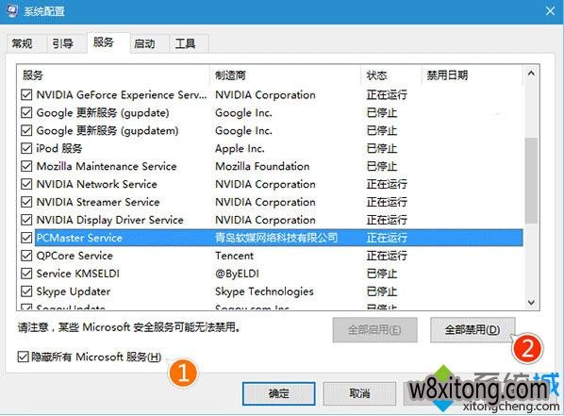Sort by the 状态 column header
The height and width of the screenshot is (416, 564).
pos(391,75)
